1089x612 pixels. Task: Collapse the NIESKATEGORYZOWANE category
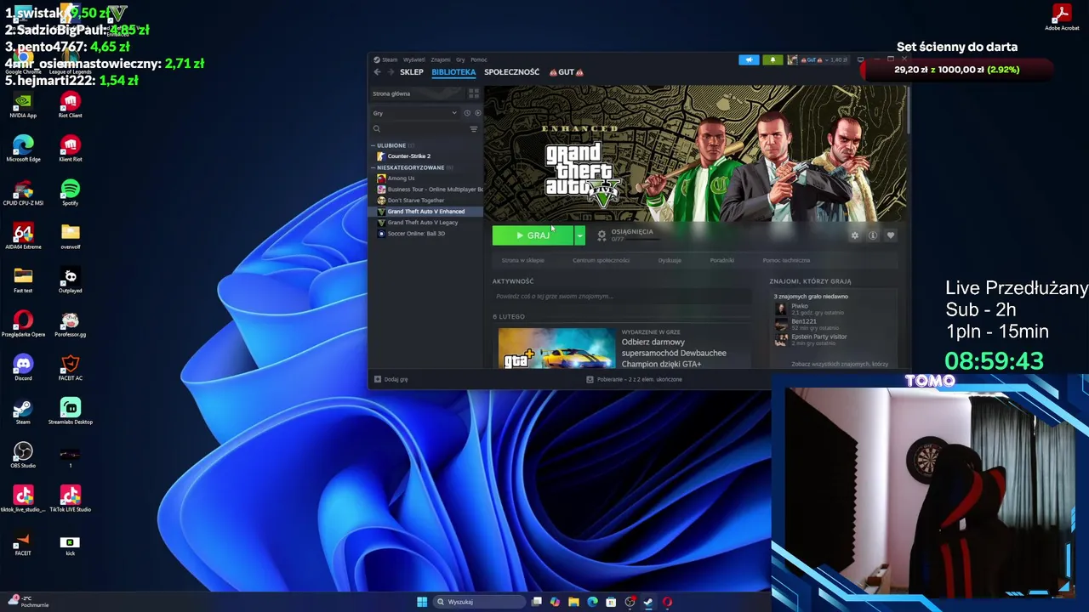point(373,167)
